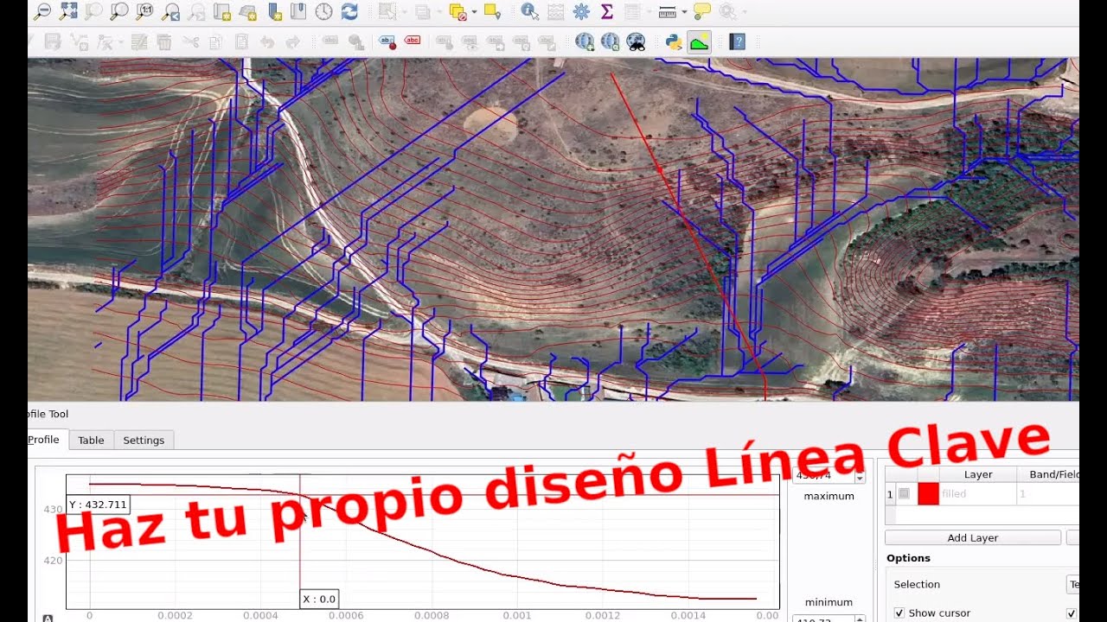Image resolution: width=1107 pixels, height=622 pixels.
Task: Click Deselect Features icon
Action: point(458,11)
